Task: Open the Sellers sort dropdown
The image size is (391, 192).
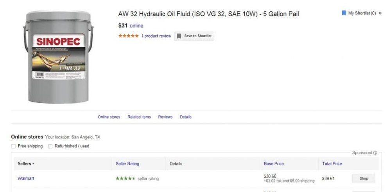Action: pos(26,164)
